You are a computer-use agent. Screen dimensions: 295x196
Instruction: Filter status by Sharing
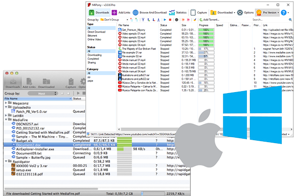tap(91, 62)
